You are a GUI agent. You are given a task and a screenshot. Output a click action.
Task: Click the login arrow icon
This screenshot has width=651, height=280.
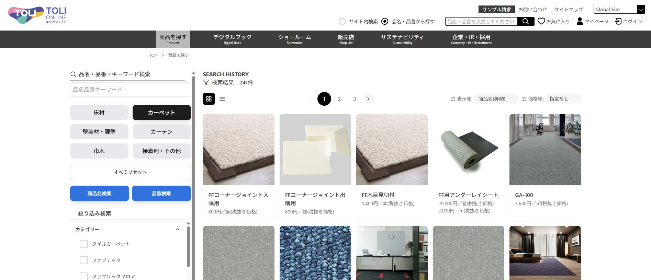618,21
